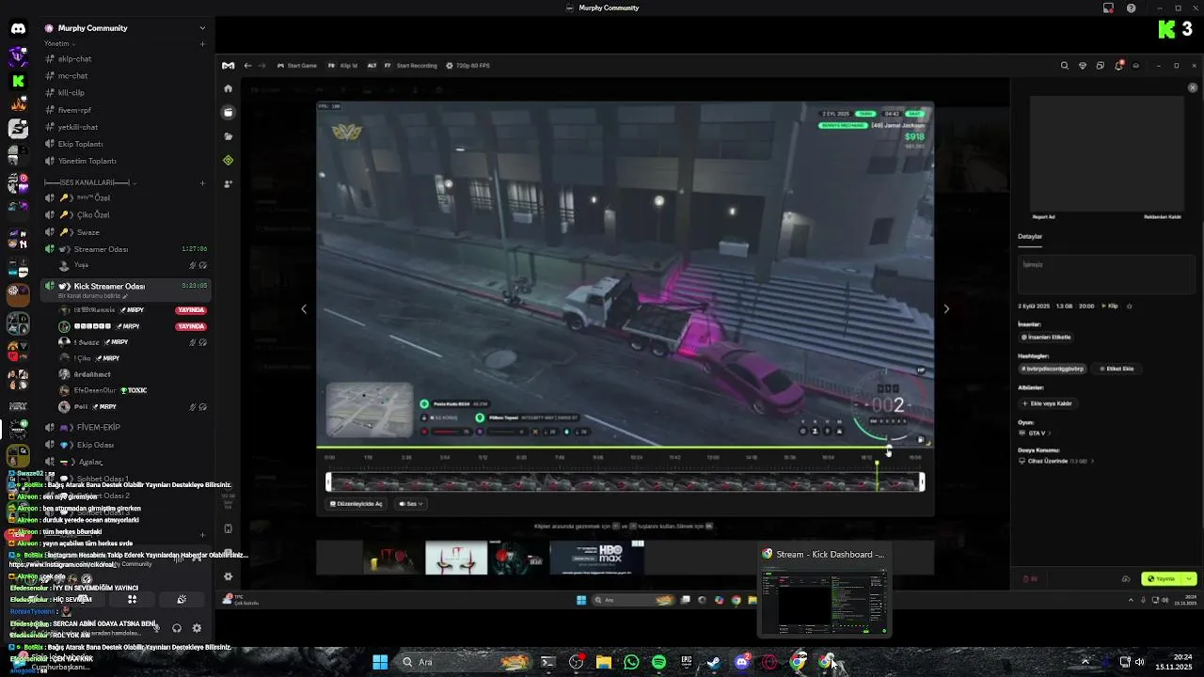The width and height of the screenshot is (1204, 677).
Task: Select the Detaylar tab
Action: click(x=1030, y=237)
